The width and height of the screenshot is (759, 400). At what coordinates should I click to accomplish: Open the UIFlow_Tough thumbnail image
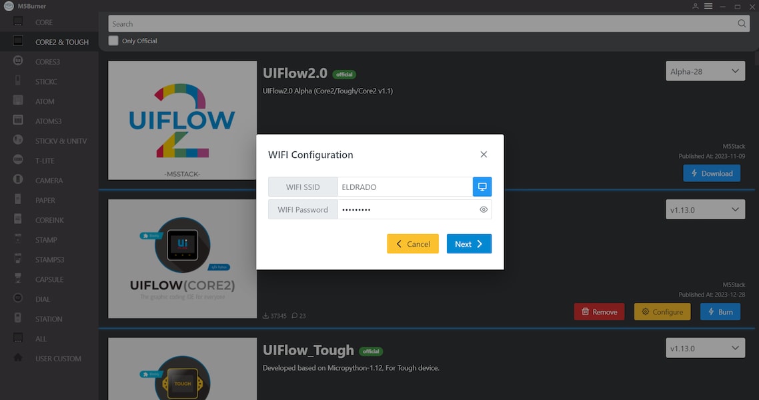pos(183,369)
